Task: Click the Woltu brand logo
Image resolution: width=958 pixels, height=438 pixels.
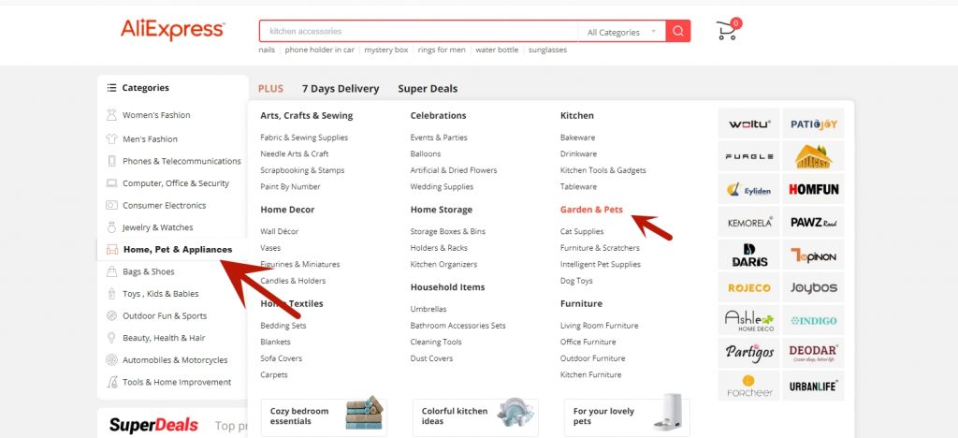Action: point(748,124)
